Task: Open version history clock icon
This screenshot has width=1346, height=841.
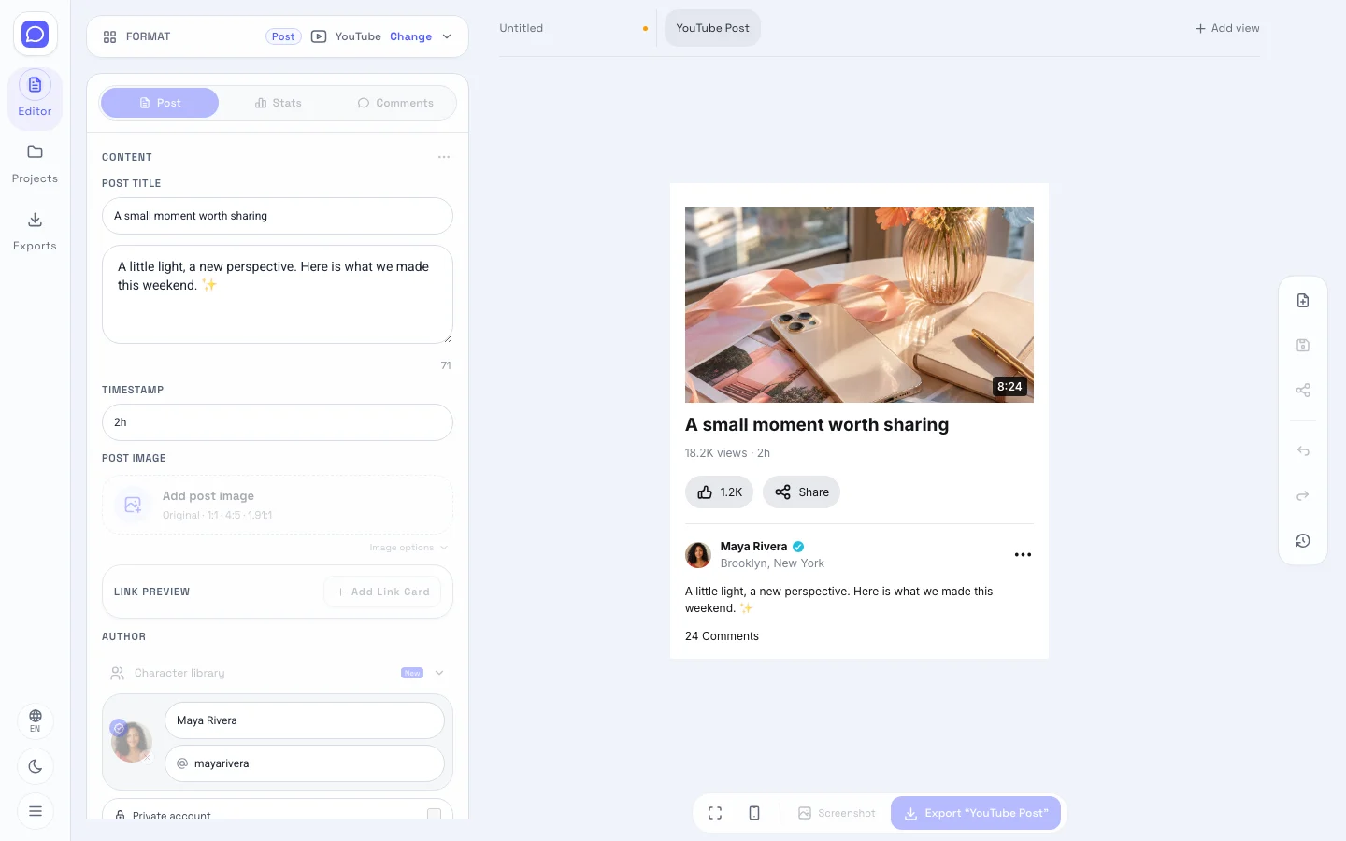Action: [1303, 541]
